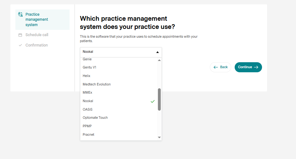
Task: Open the Schedule call step
Action: tap(37, 35)
